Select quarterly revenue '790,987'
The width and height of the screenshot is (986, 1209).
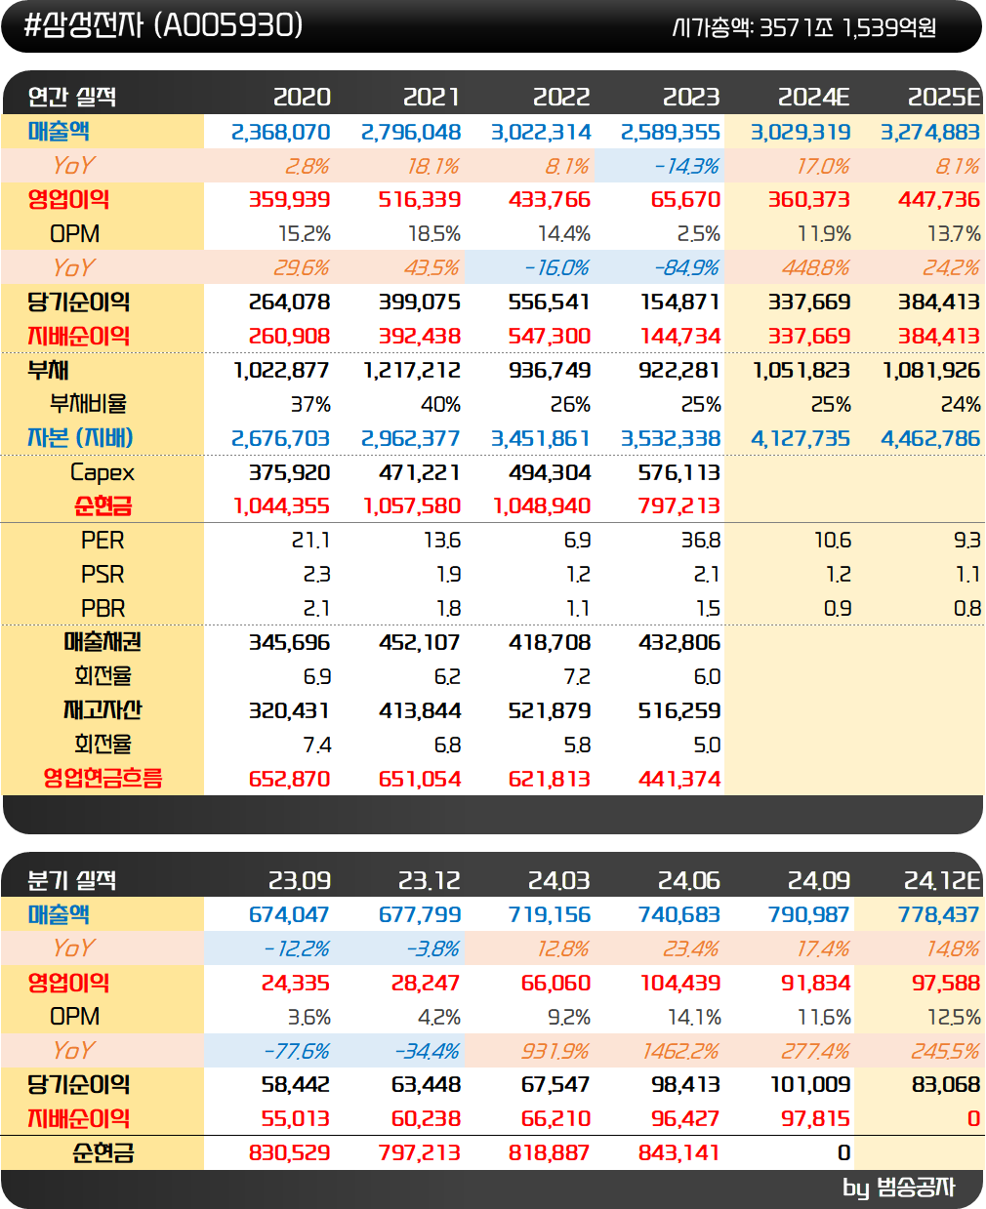pos(809,915)
